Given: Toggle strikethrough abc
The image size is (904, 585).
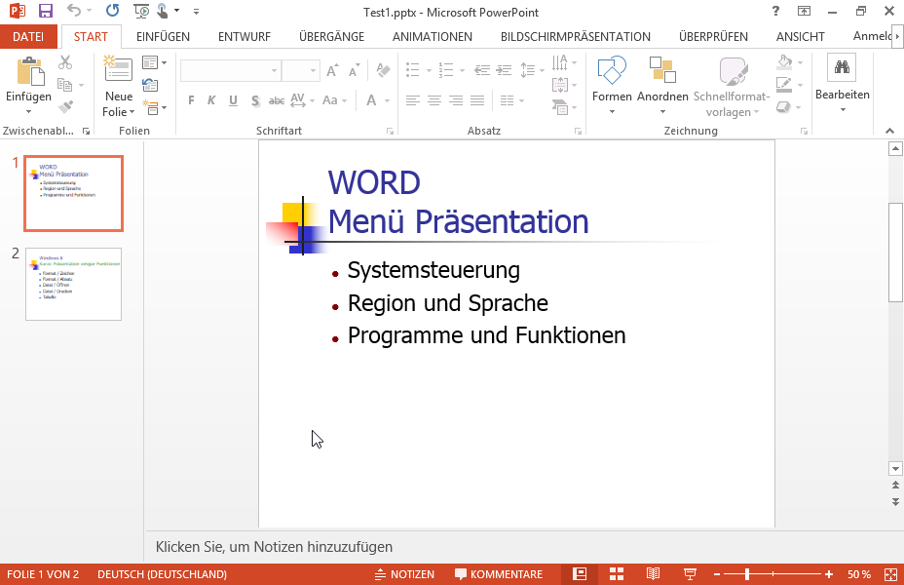Looking at the screenshot, I should (277, 100).
